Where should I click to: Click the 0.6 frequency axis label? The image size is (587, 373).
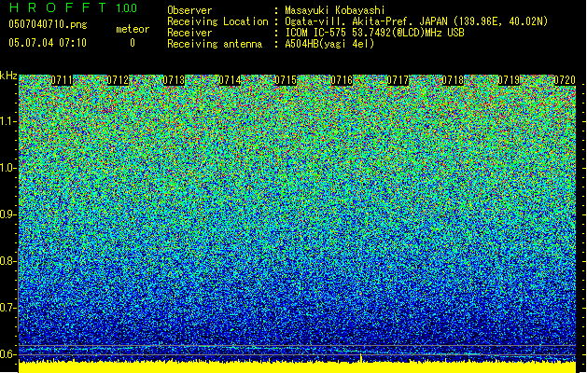[x=7, y=354]
